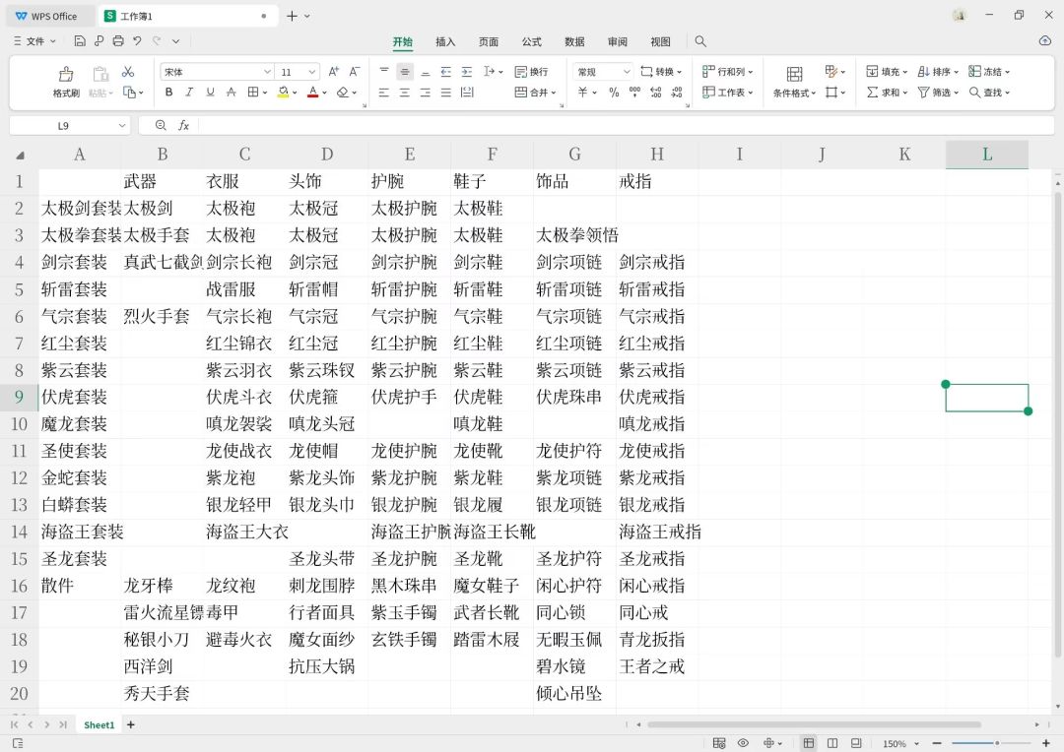Click the formula bar input field

pyautogui.click(x=625, y=125)
